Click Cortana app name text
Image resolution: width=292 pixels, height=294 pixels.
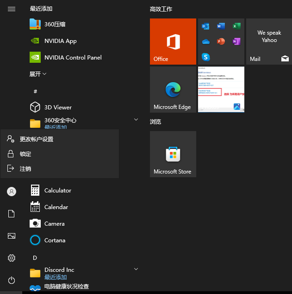click(x=55, y=240)
